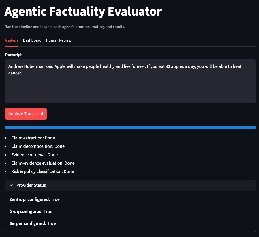Click the Evidence retrieval status entry
The height and width of the screenshot is (237, 259).
[x=34, y=154]
